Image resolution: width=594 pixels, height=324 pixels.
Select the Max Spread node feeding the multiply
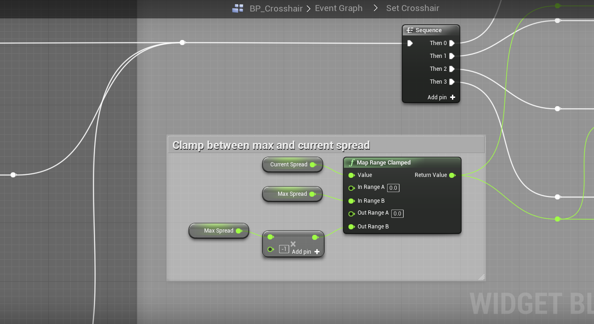click(x=219, y=231)
